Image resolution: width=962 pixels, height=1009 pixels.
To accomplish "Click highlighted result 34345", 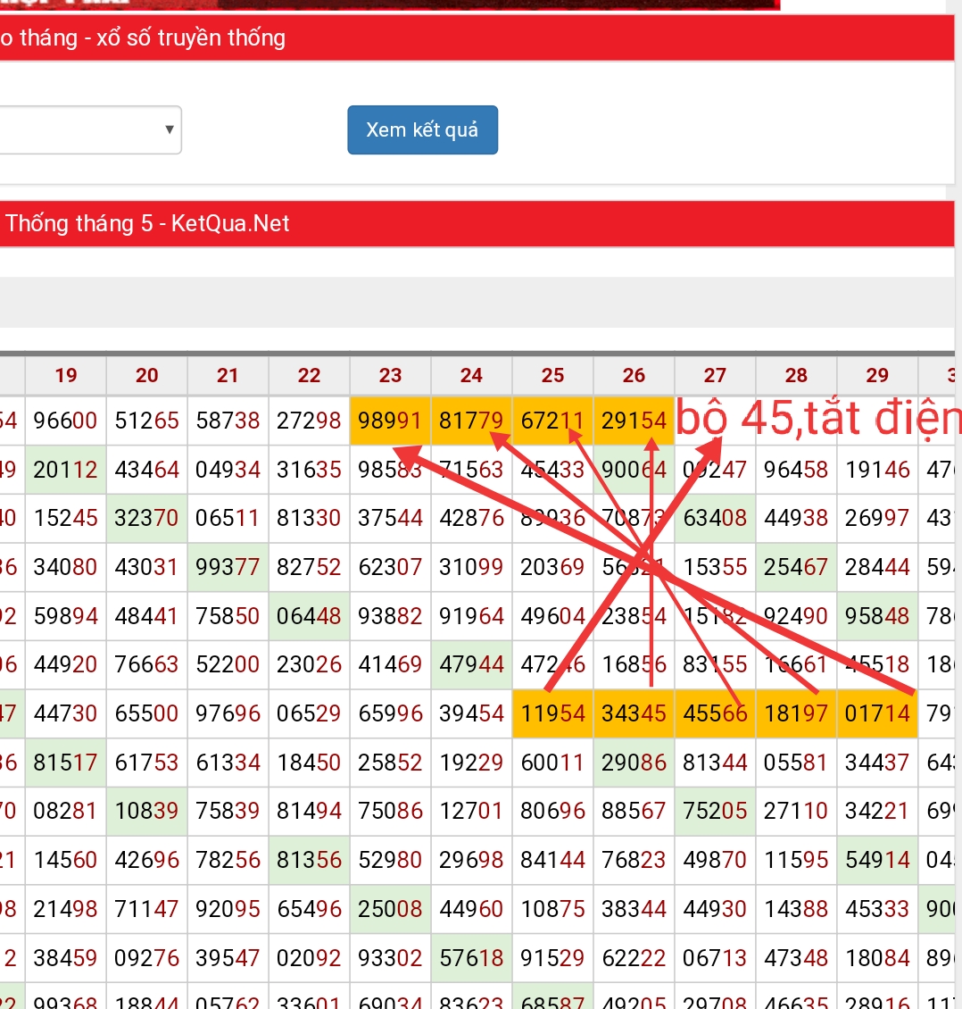I will [x=634, y=713].
